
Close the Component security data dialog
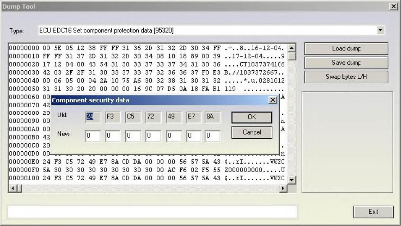coord(272,100)
